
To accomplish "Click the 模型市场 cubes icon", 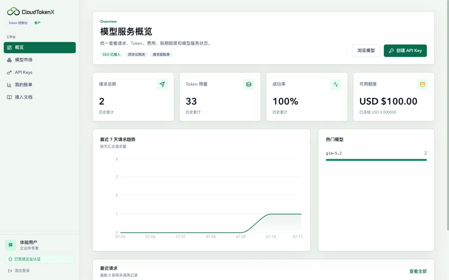I will coord(9,60).
